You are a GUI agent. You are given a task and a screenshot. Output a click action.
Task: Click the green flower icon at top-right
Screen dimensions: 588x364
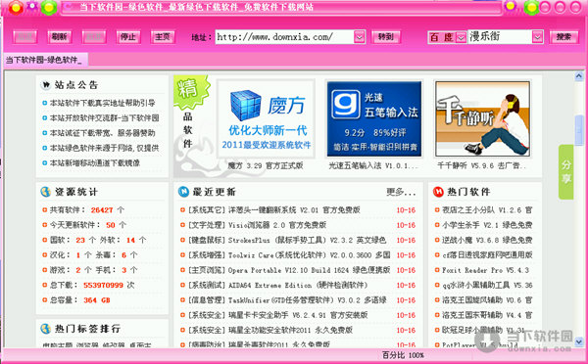531,7
